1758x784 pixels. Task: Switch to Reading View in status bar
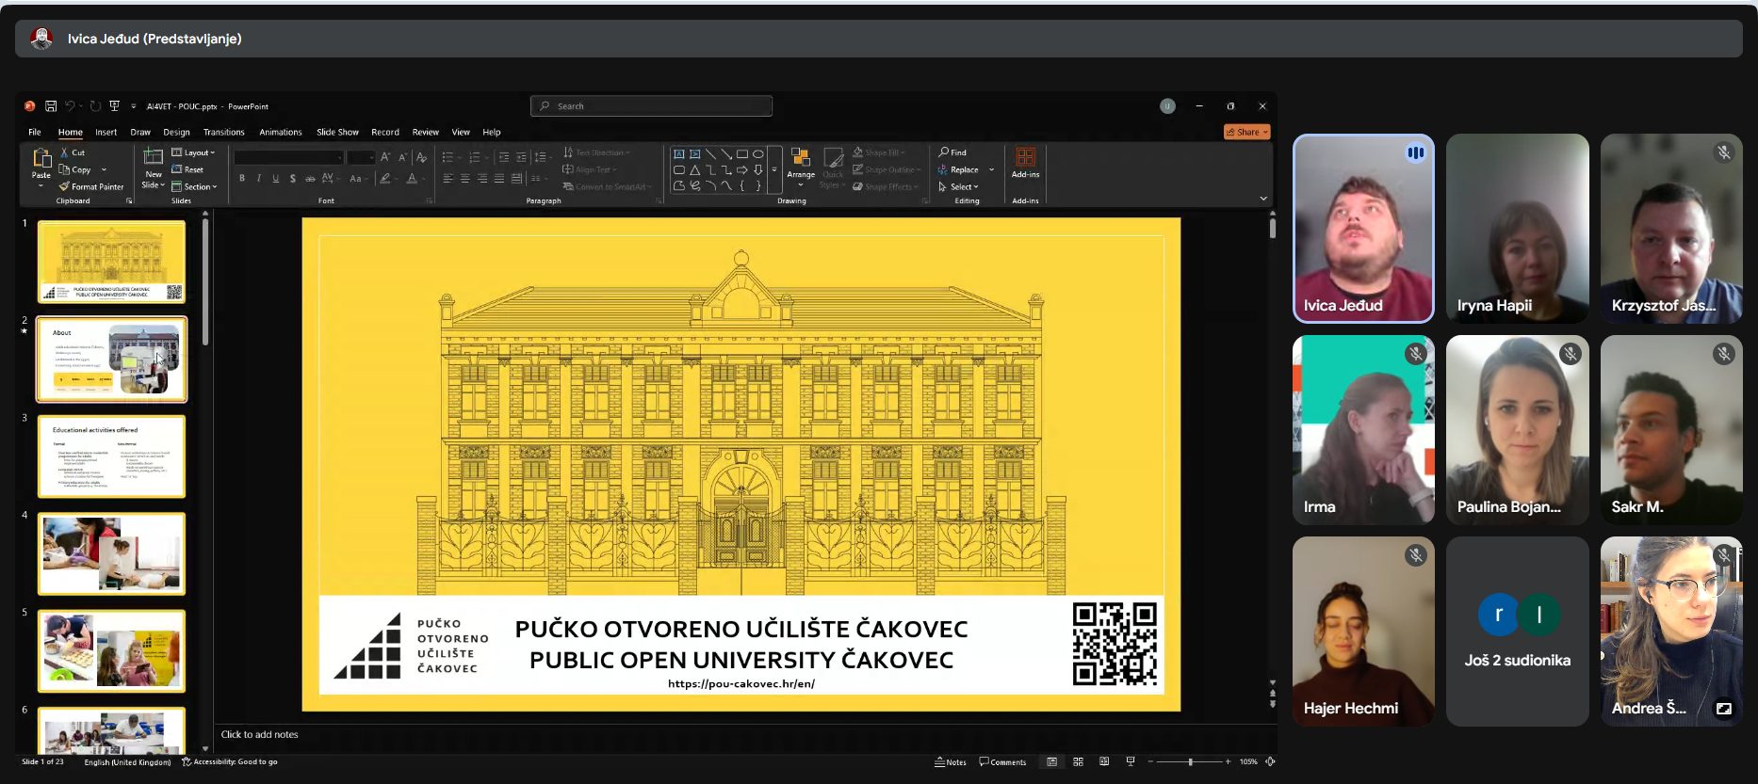(x=1104, y=761)
